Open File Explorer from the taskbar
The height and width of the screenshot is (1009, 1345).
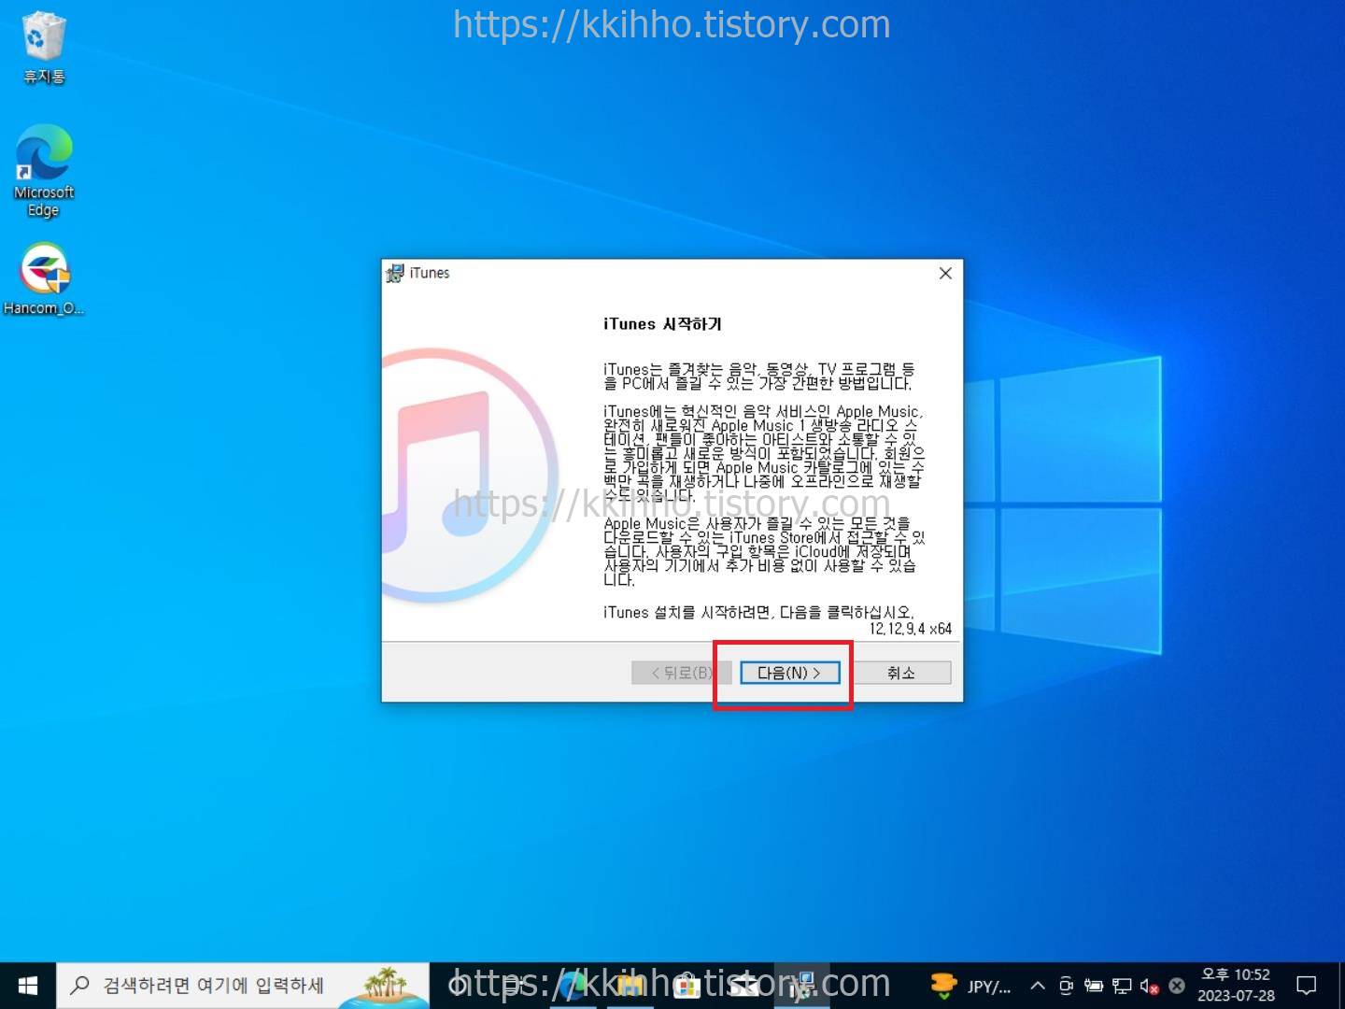pyautogui.click(x=629, y=986)
